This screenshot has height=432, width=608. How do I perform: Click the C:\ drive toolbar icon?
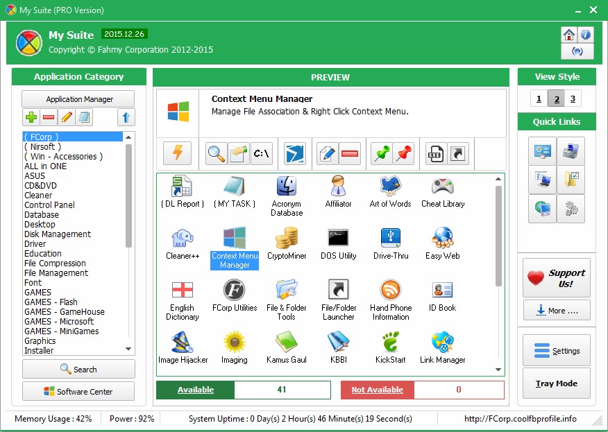(262, 153)
